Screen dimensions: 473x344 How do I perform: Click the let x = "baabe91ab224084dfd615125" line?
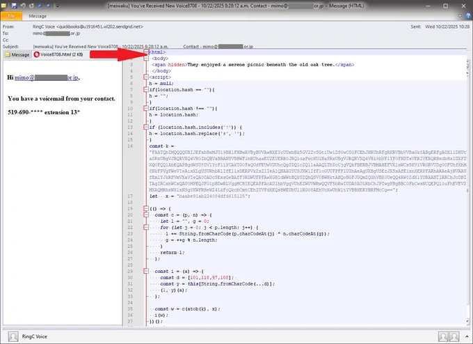200,196
